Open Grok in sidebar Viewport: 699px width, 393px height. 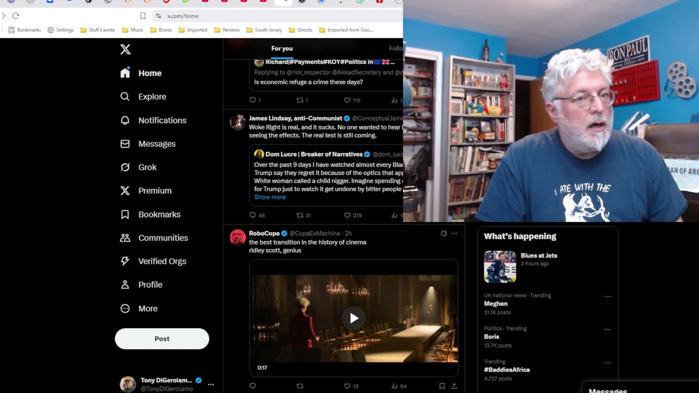pos(139,167)
